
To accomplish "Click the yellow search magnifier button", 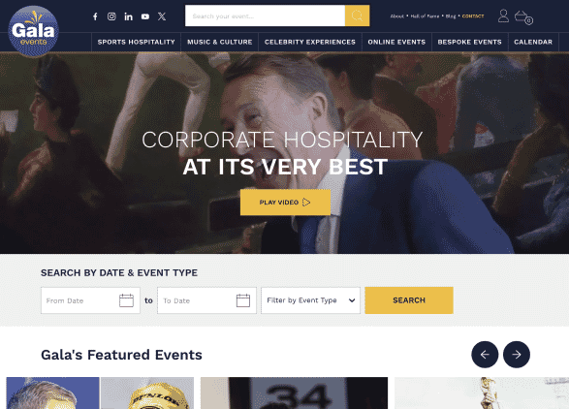I will coord(357,16).
